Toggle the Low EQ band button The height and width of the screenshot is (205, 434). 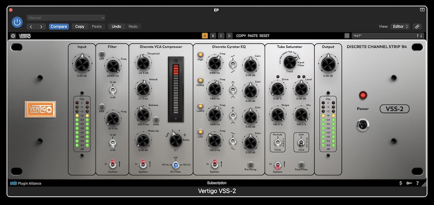[x=200, y=131]
